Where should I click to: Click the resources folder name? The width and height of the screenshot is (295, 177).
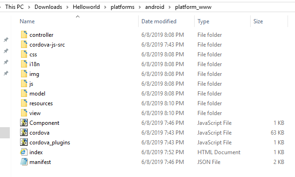click(x=41, y=103)
